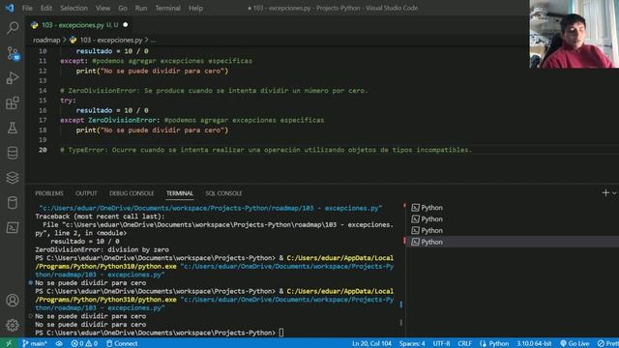Open errors and warnings count in status bar
The width and height of the screenshot is (619, 348).
(x=84, y=343)
